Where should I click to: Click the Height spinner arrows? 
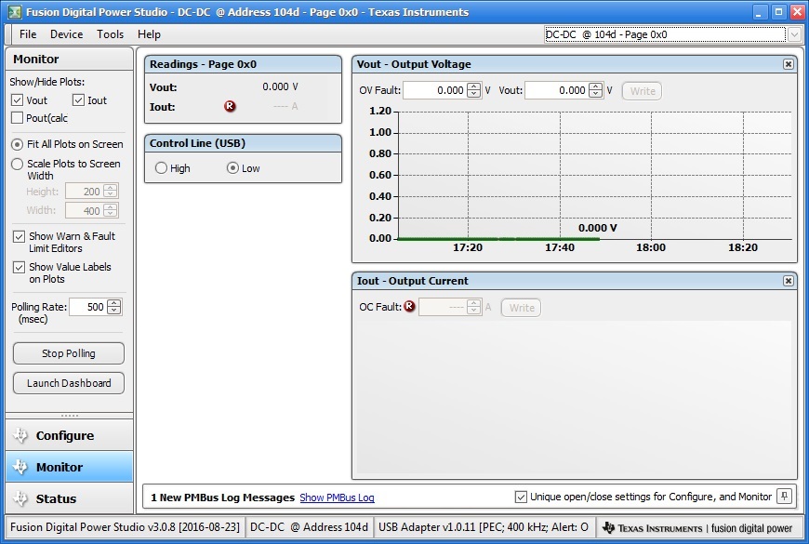pos(111,192)
